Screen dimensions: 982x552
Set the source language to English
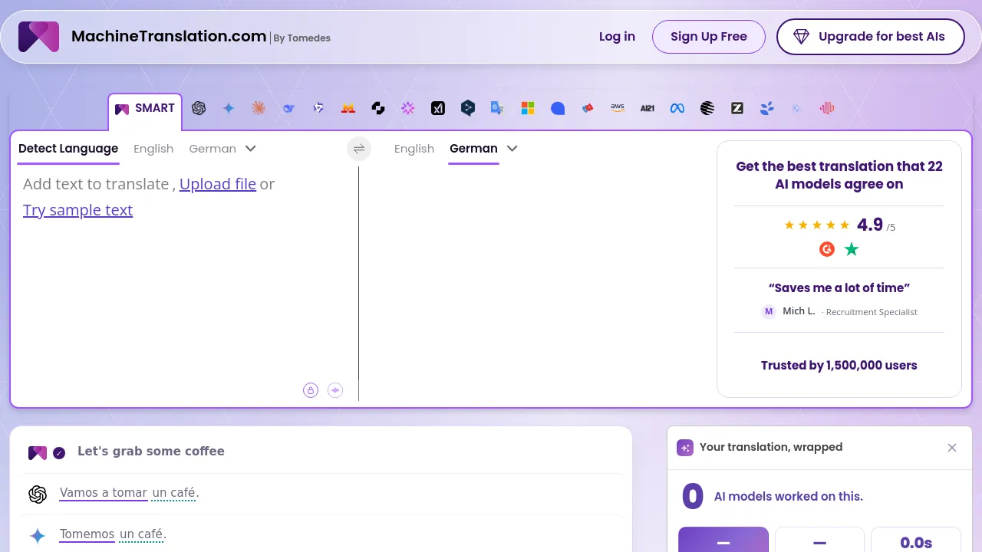[153, 149]
